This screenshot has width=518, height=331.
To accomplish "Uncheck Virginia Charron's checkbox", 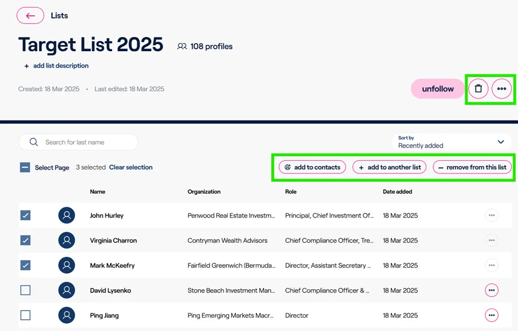I will click(x=25, y=240).
